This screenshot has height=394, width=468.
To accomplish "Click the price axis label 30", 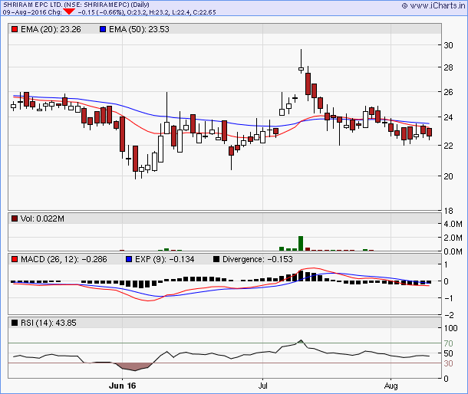I will pos(448,45).
